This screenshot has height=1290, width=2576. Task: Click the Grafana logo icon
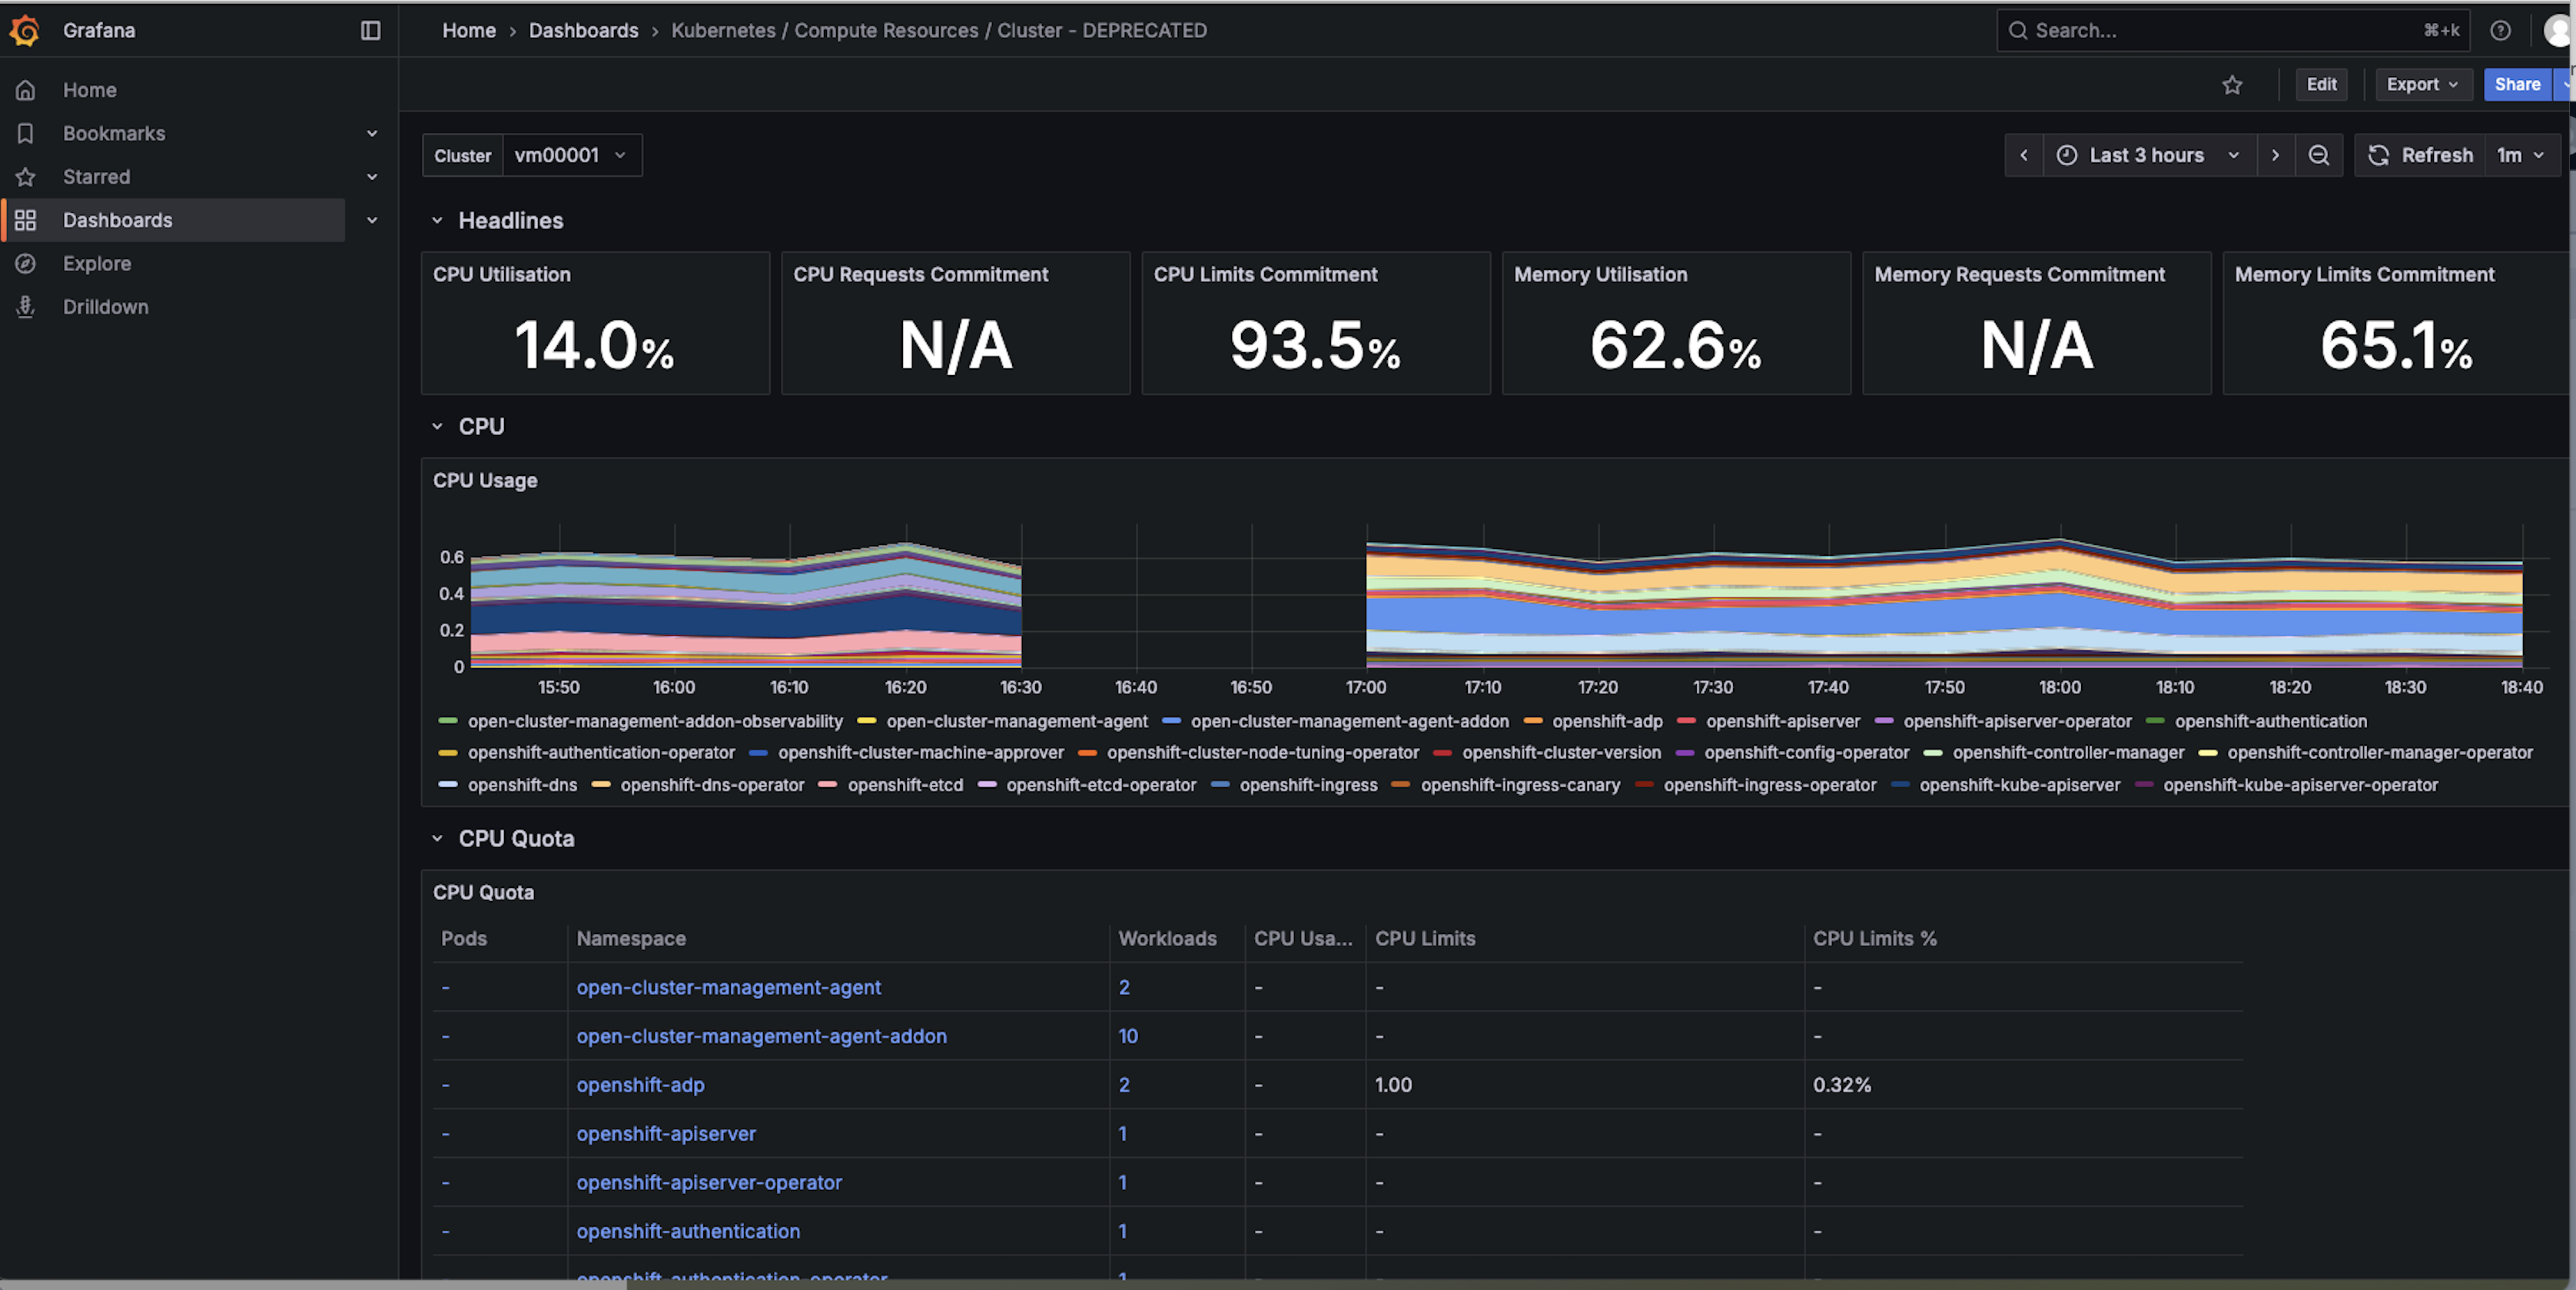[25, 30]
